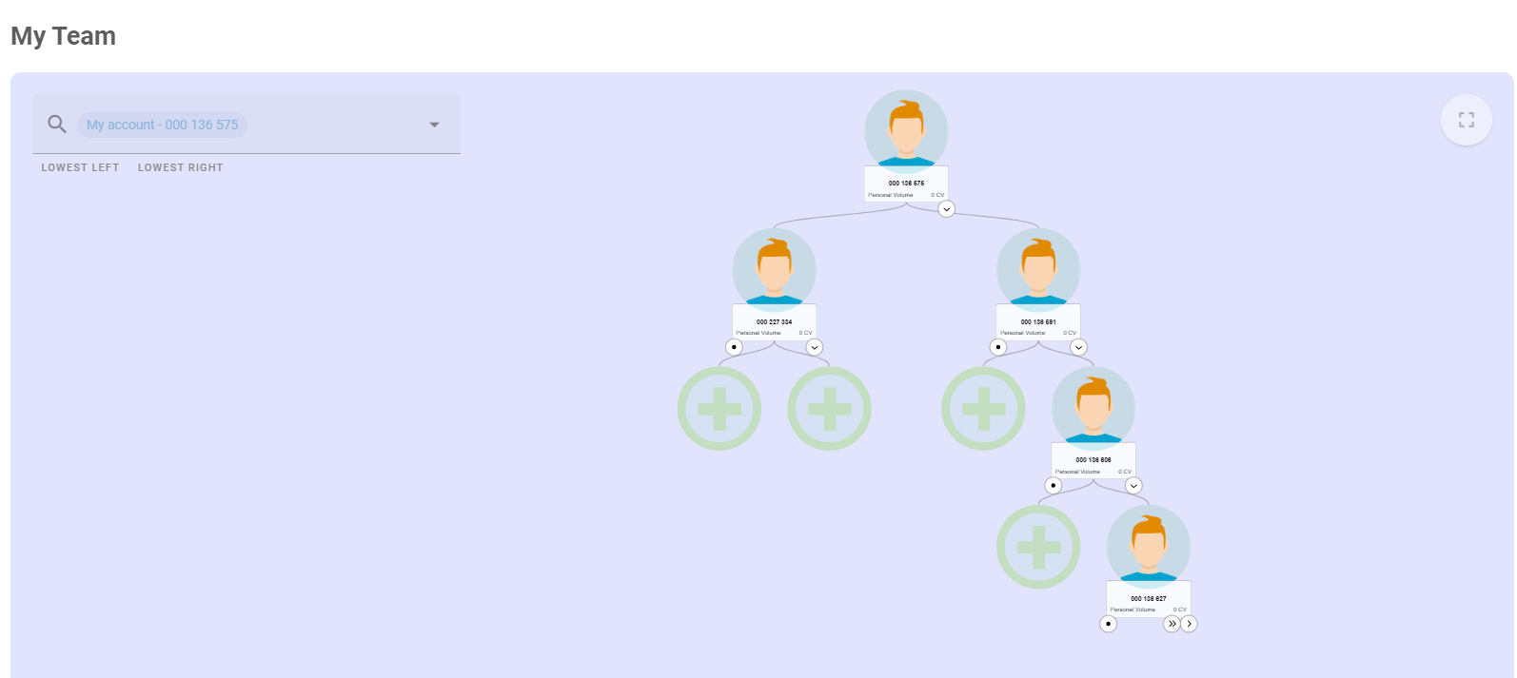Collapse children of member 000 136 591
1517x678 pixels.
pos(1078,347)
